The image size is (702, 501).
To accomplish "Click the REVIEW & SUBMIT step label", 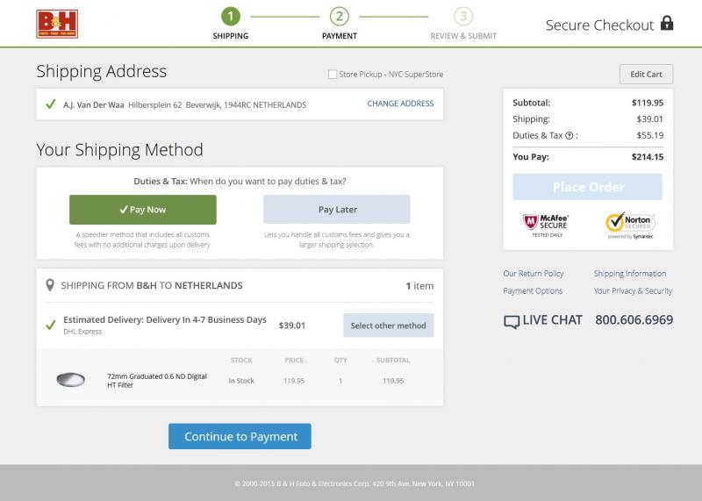I will point(463,36).
